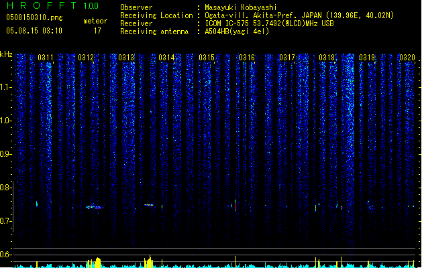The height and width of the screenshot is (268, 422).
Task: Click the 0319 time marker
Action: tap(367, 58)
